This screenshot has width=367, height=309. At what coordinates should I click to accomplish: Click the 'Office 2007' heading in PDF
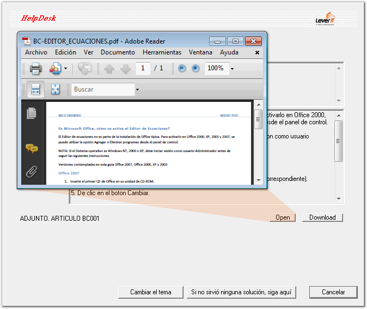pyautogui.click(x=69, y=173)
